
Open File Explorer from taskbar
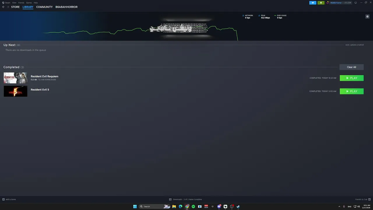174,206
